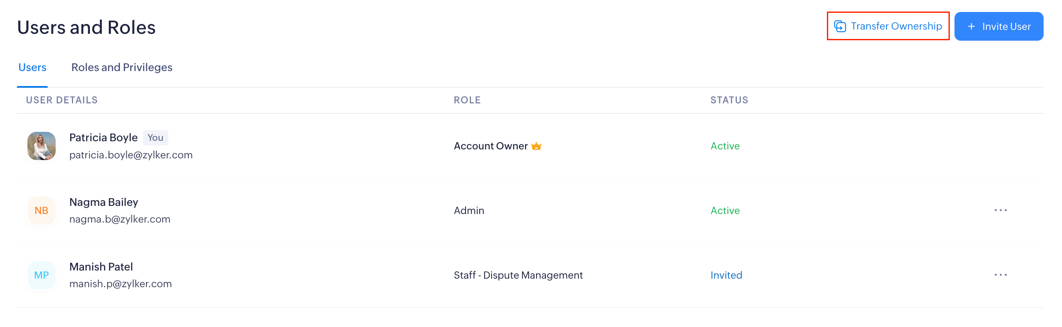1062x327 pixels.
Task: Click the name Patricia Boyle
Action: [103, 137]
